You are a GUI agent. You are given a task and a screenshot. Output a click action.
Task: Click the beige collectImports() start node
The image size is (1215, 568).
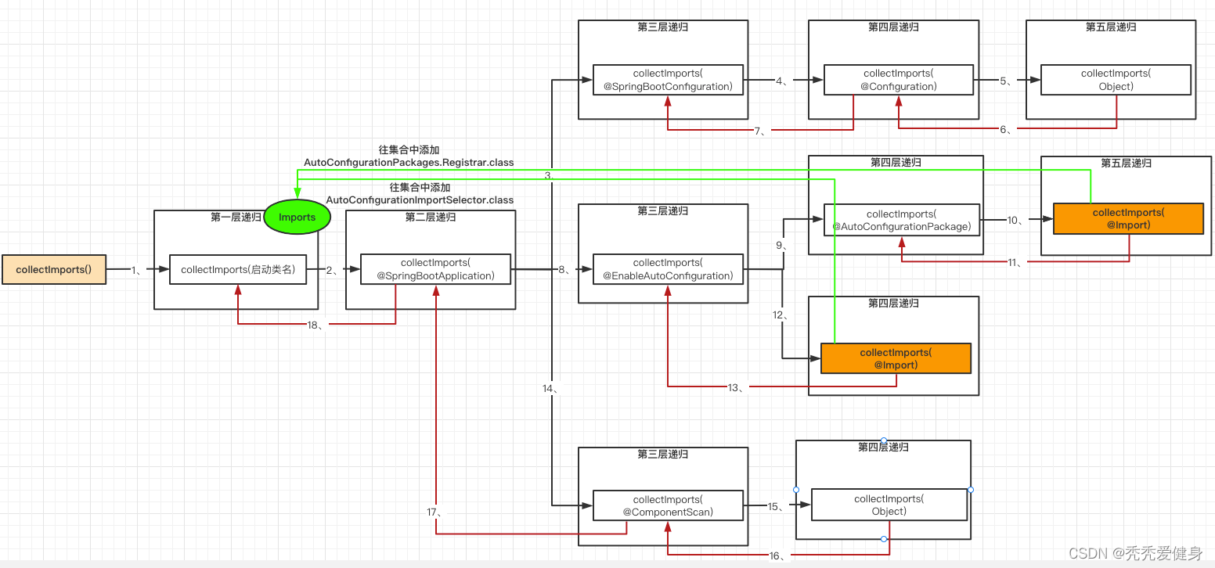tap(53, 269)
